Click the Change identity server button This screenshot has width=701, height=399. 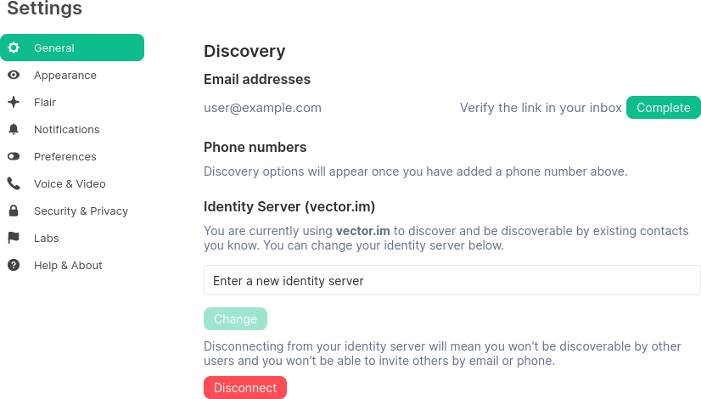click(x=235, y=319)
